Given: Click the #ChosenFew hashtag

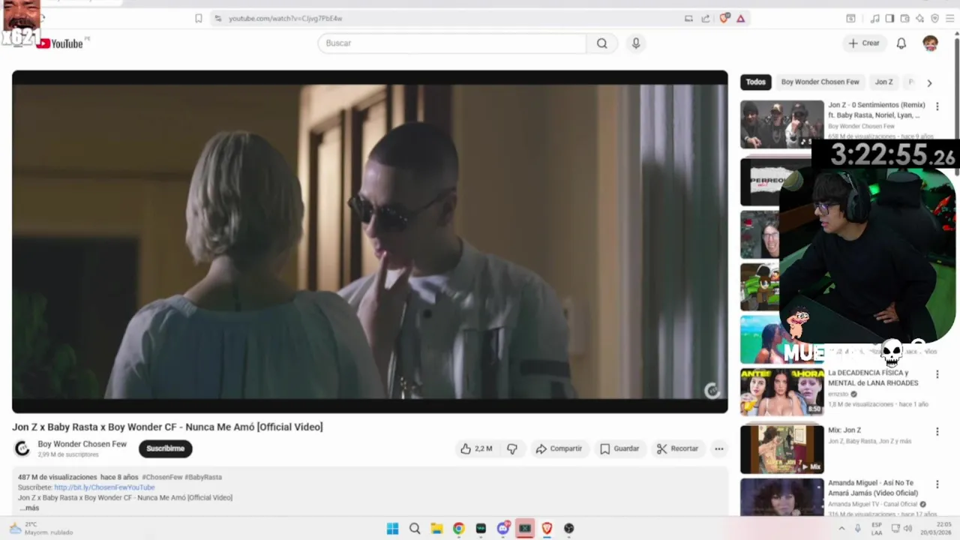Looking at the screenshot, I should tap(161, 477).
